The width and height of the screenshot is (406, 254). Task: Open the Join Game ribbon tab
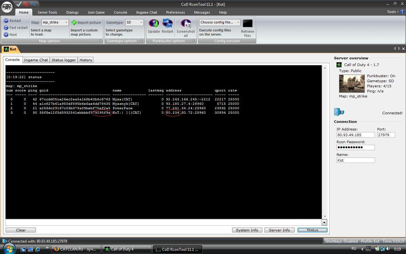click(96, 12)
